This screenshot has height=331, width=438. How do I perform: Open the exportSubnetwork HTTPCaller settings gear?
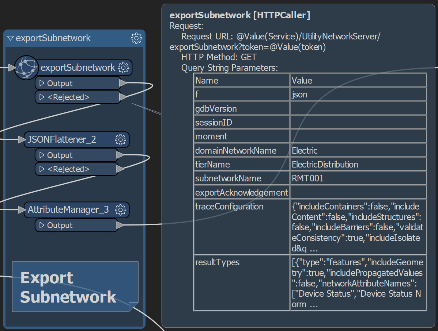(x=123, y=68)
